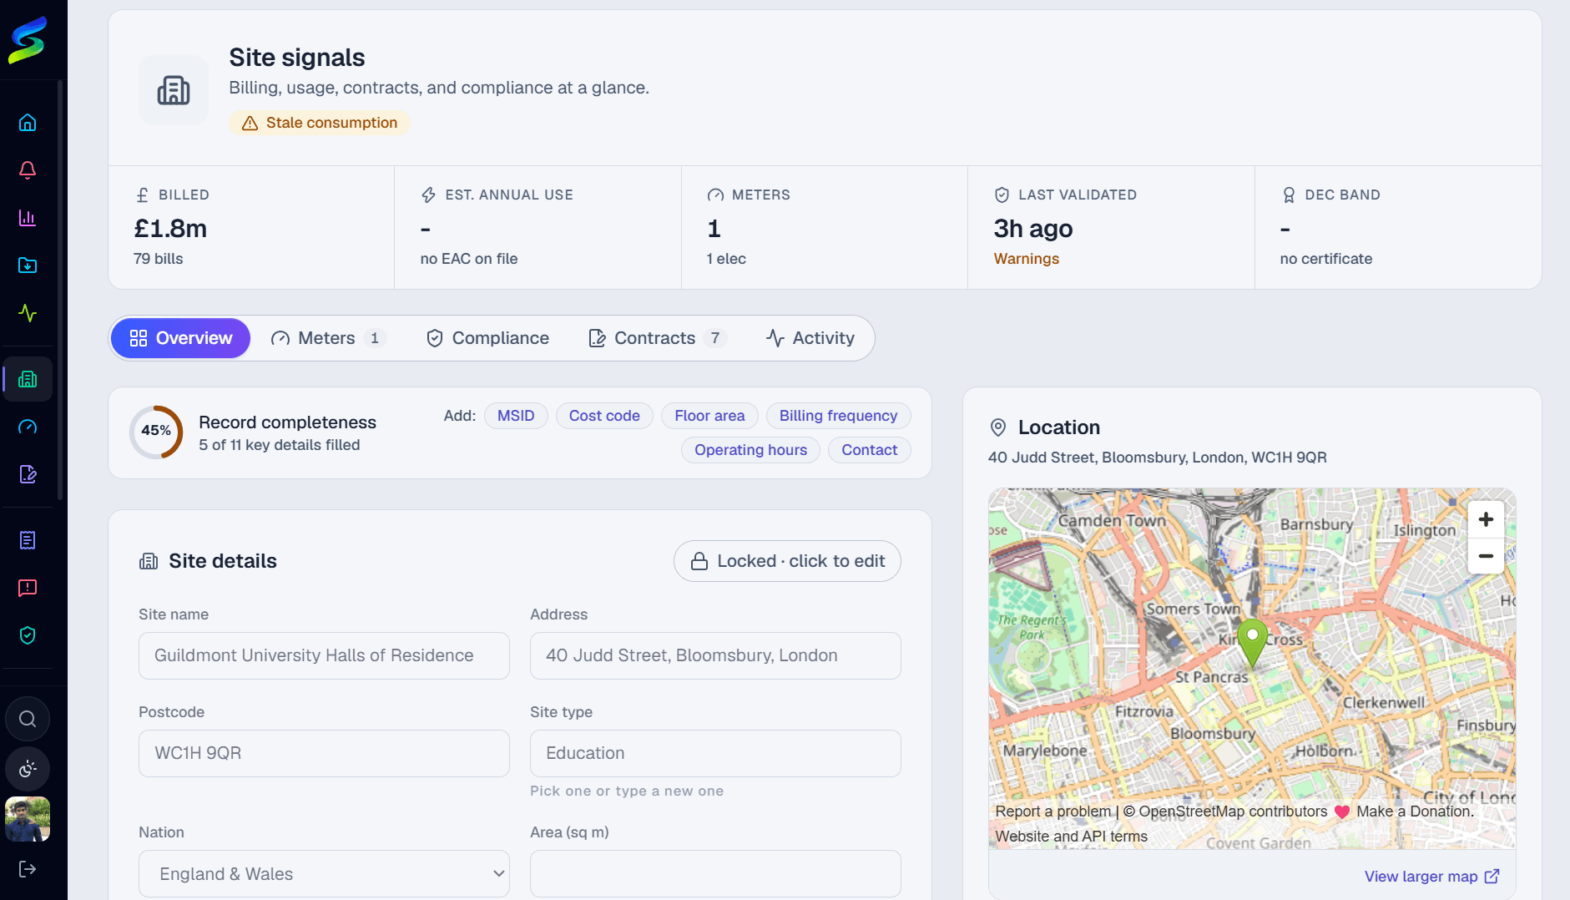Click the Postcode input field
The image size is (1570, 900).
(324, 753)
